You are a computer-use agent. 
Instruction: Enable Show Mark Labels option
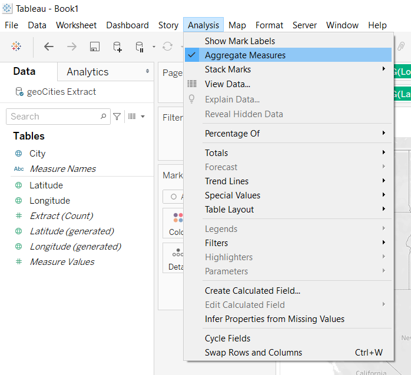[240, 41]
